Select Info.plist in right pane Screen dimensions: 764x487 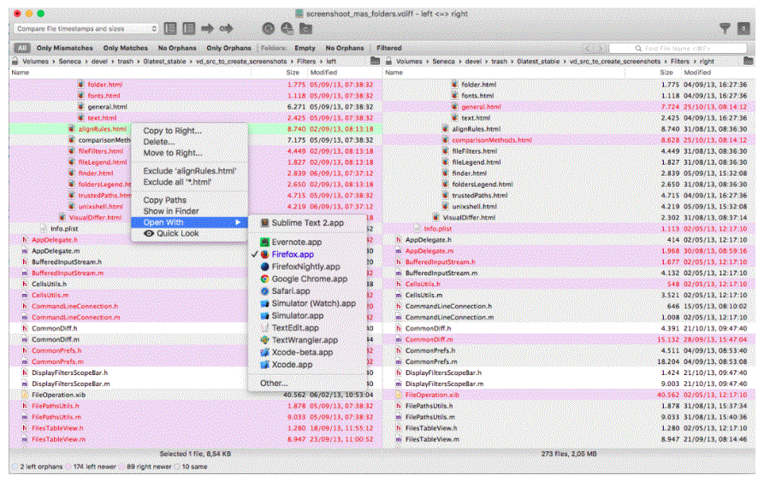coord(569,229)
